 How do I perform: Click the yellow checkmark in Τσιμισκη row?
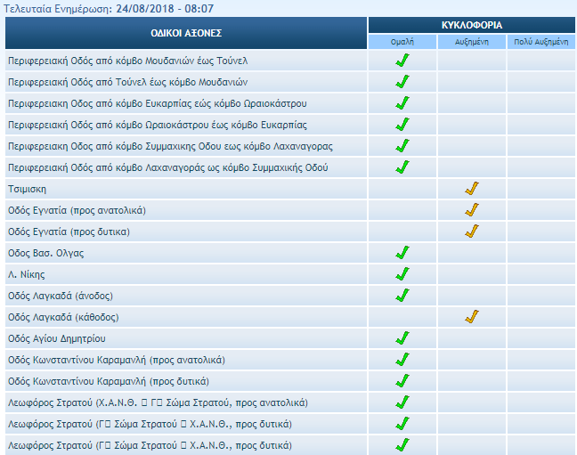click(472, 189)
